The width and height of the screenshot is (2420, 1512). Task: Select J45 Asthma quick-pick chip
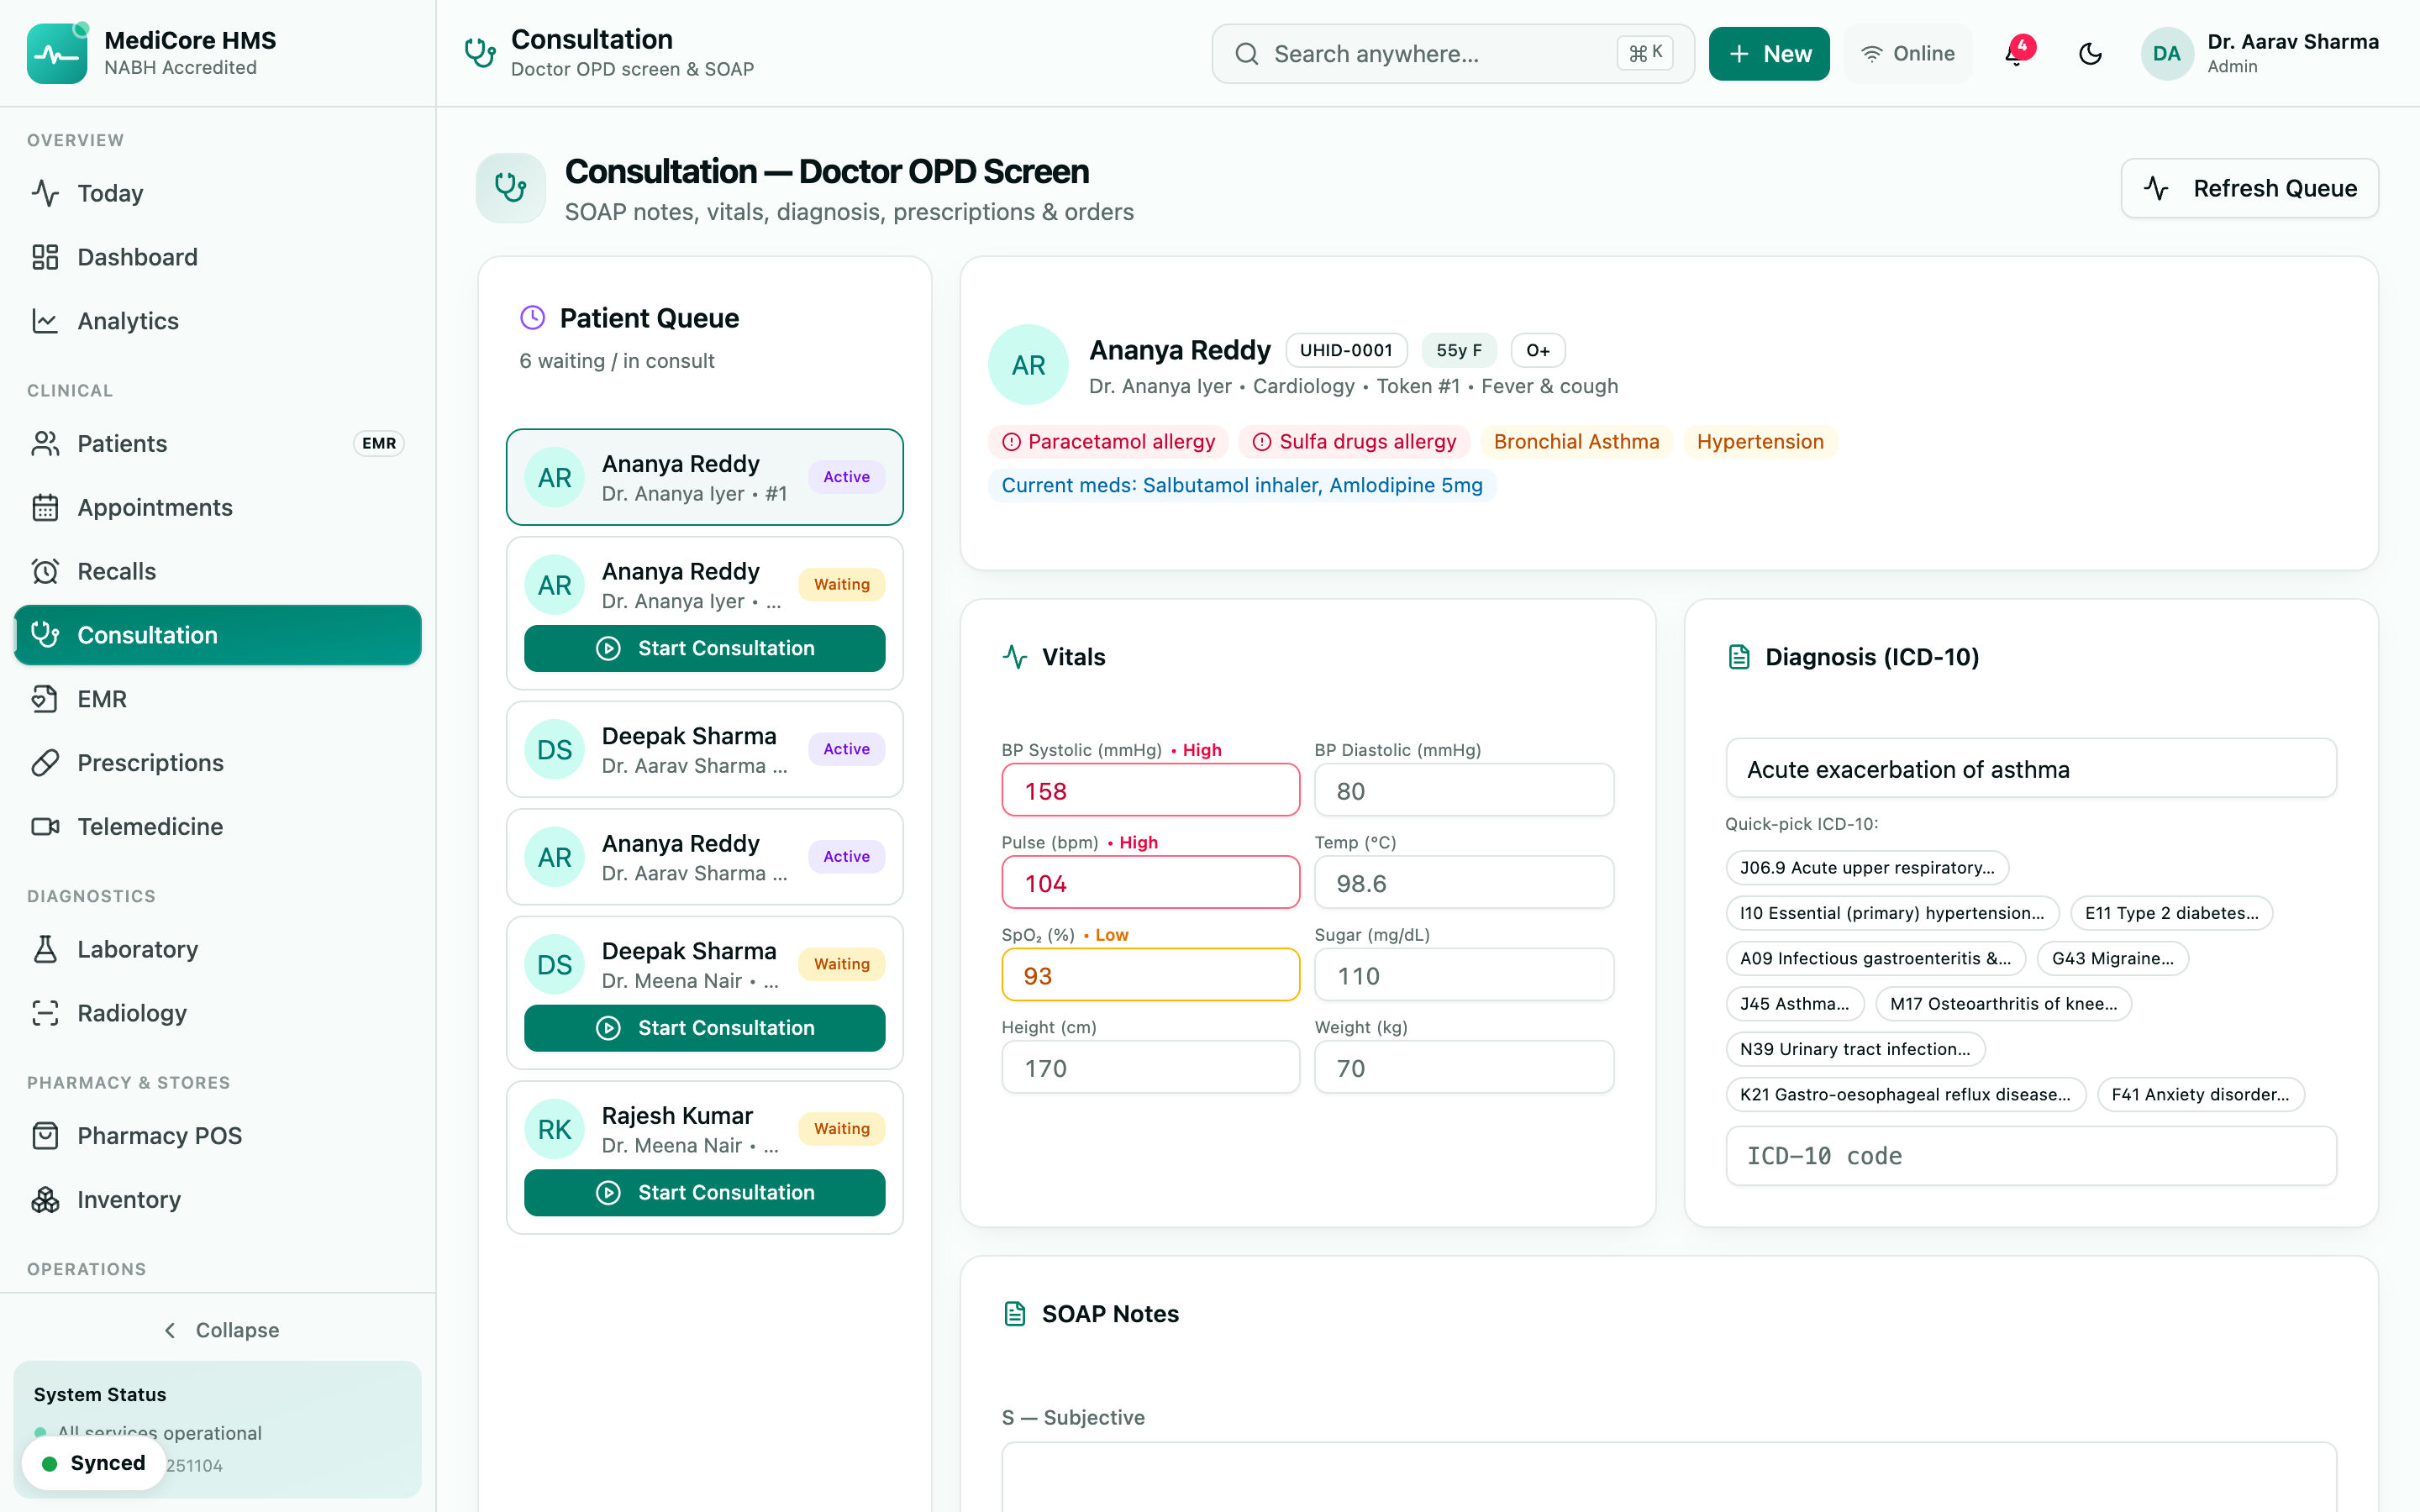(1794, 1003)
